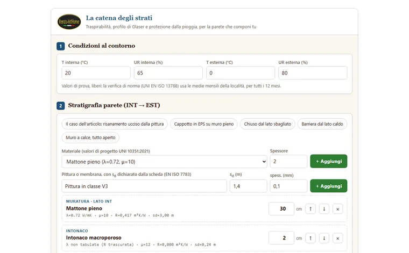Click the Mattone pieno layer name
409x253 pixels.
[84, 208]
